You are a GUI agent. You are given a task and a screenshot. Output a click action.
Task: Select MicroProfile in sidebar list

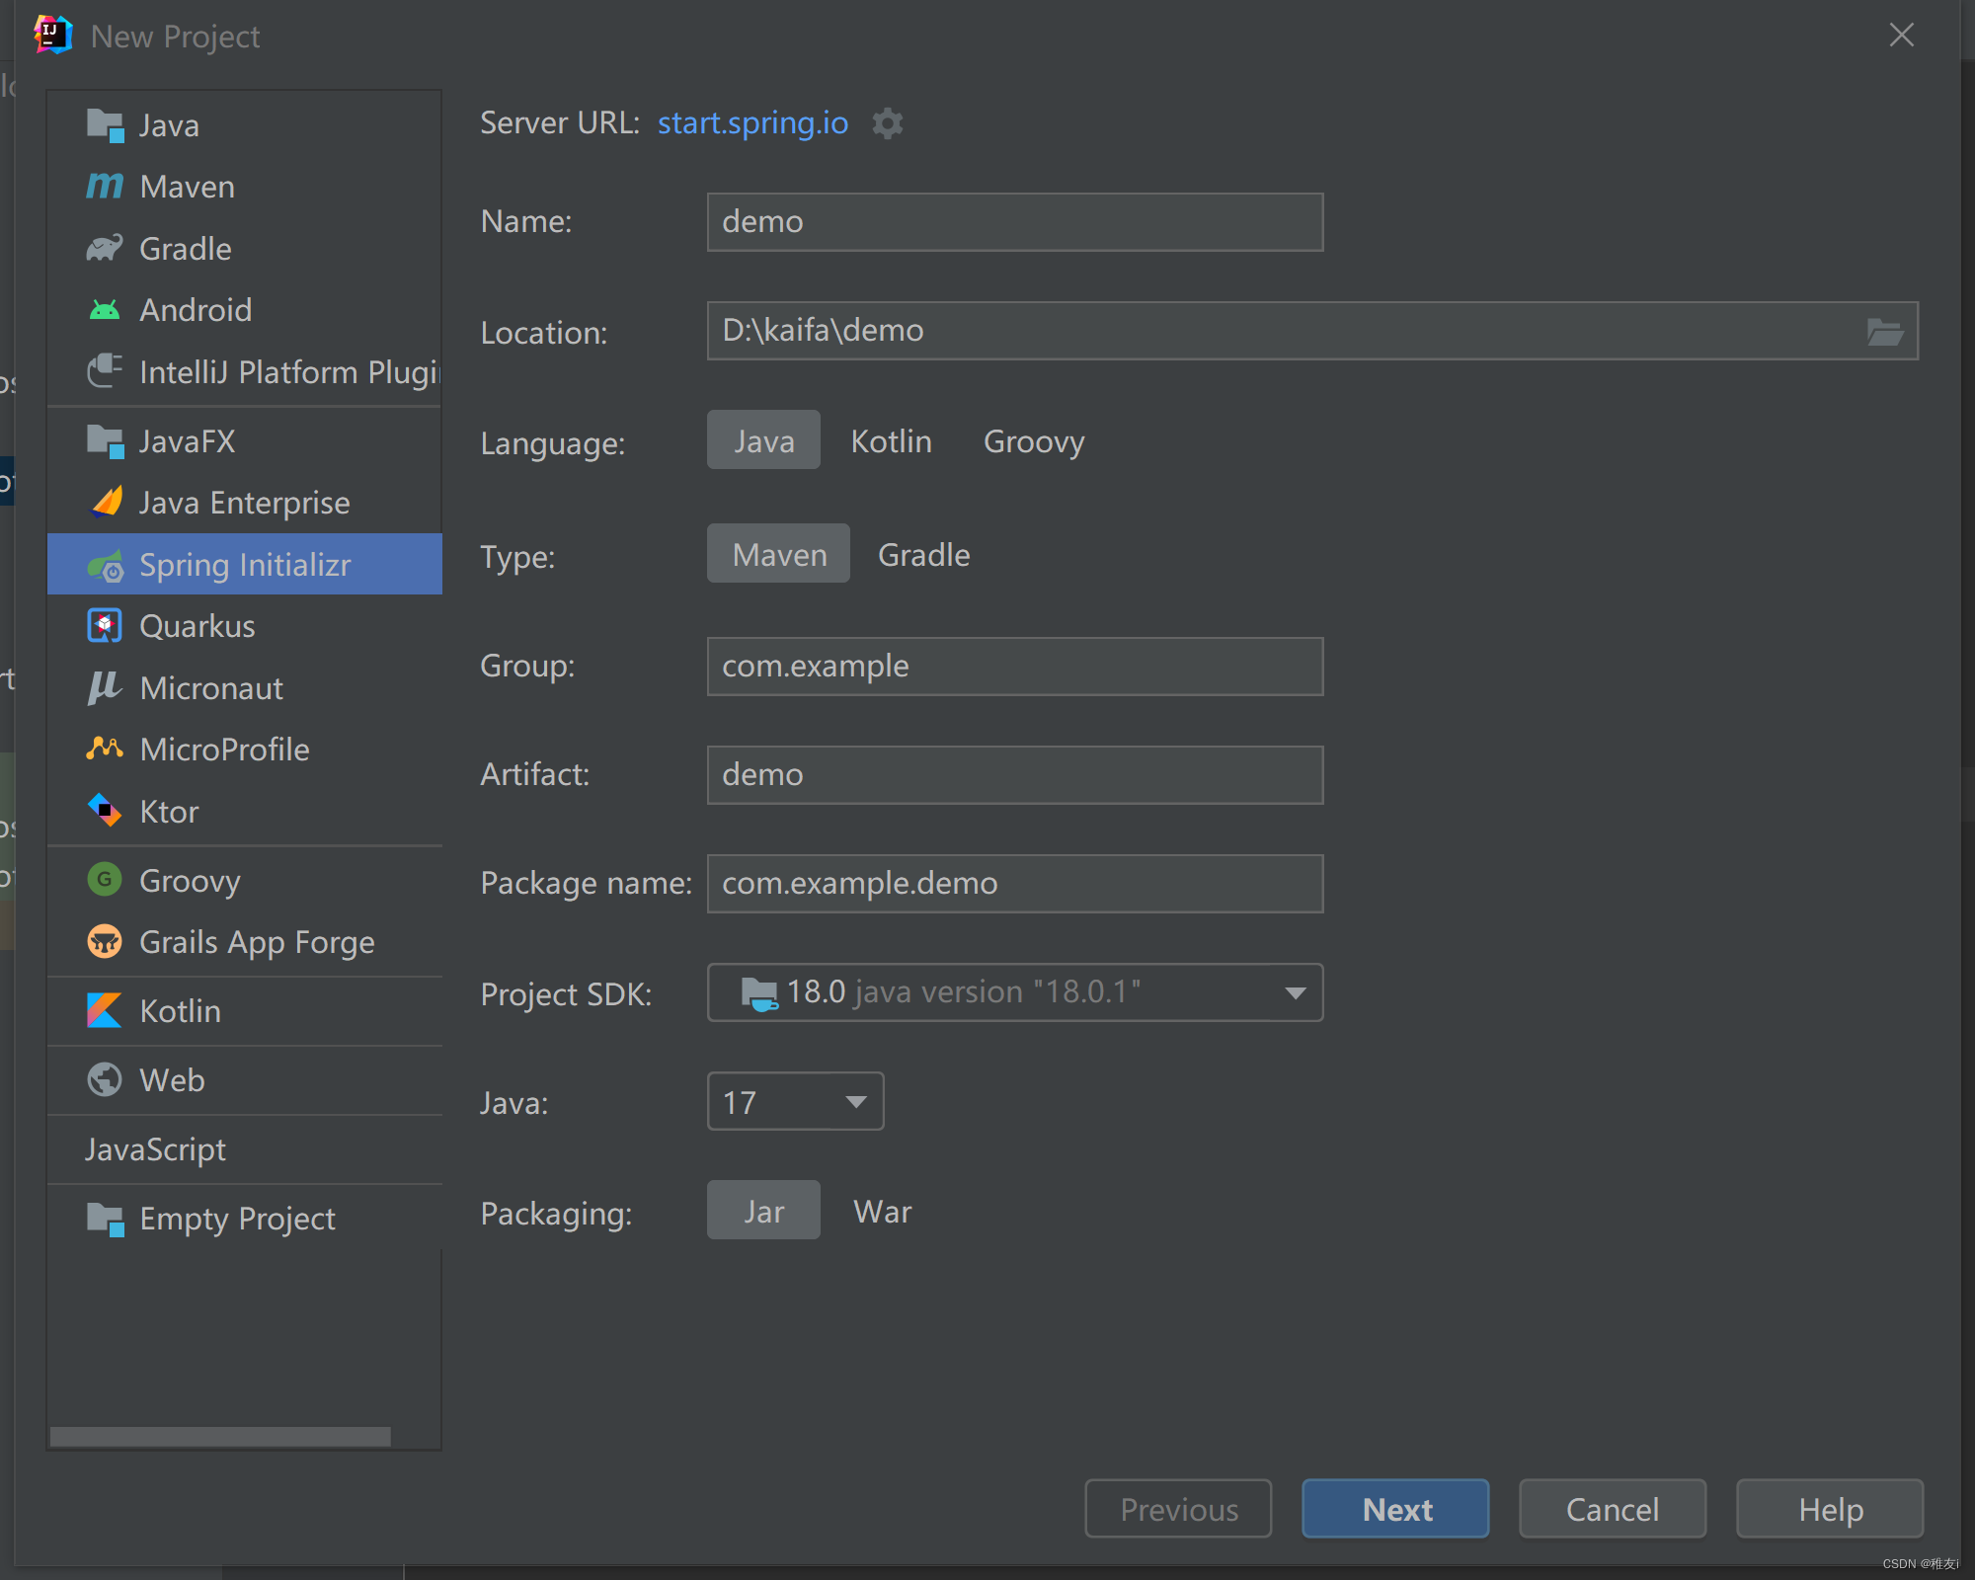244,749
